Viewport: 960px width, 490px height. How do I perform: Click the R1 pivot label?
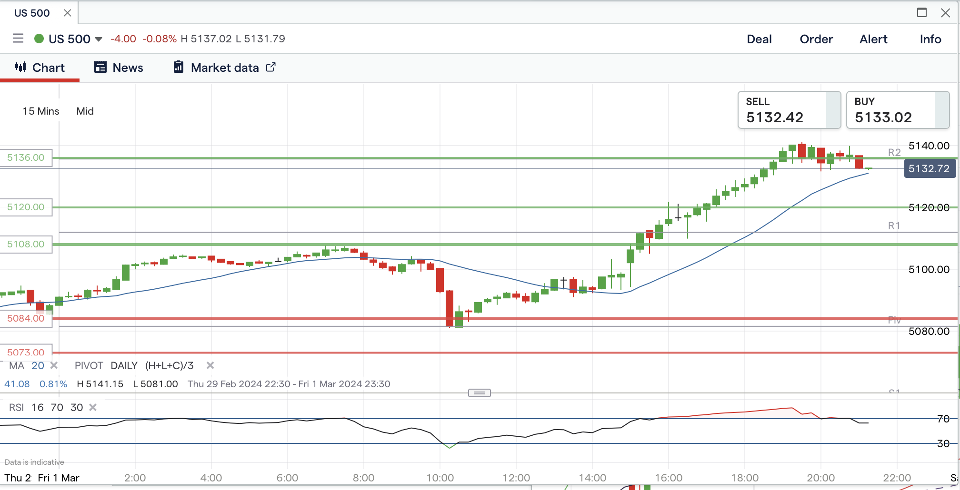click(x=894, y=225)
